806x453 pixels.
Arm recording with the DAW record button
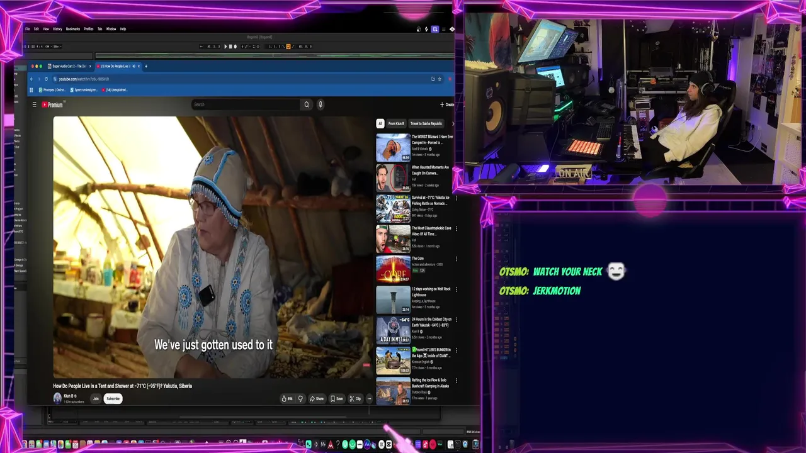pos(236,47)
